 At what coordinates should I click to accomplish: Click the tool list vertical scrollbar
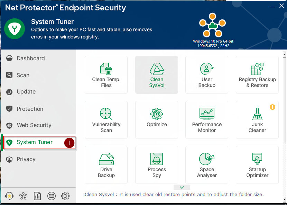(x=284, y=100)
